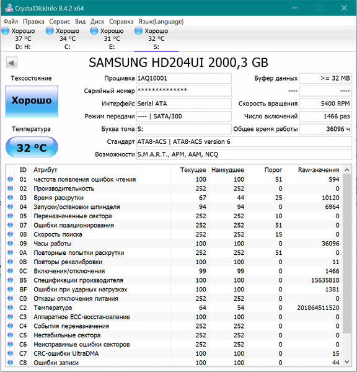This screenshot has height=372, width=357.
Task: Click the 32 °C temperature indicator button
Action: (x=32, y=148)
